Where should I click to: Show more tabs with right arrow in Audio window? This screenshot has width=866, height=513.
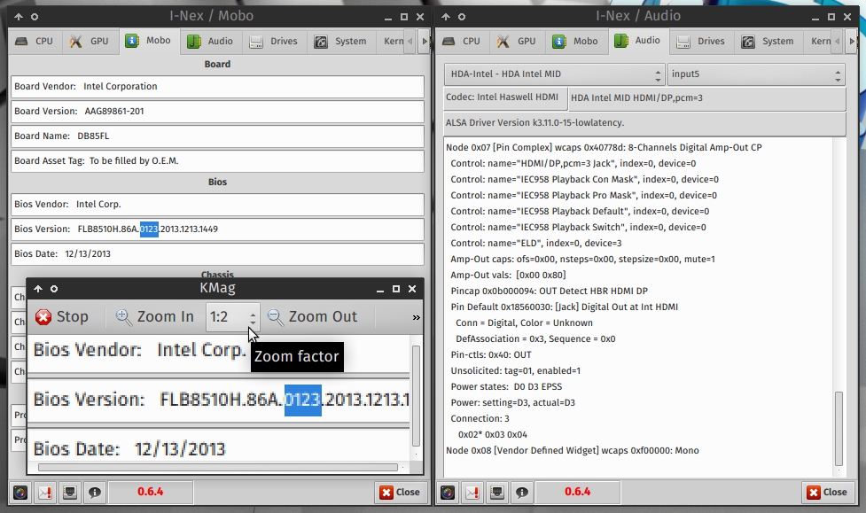(852, 42)
